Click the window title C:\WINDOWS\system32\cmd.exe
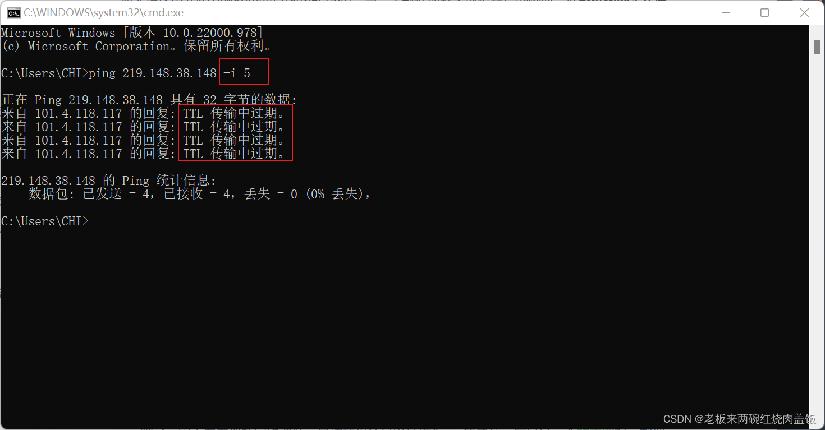 [103, 13]
